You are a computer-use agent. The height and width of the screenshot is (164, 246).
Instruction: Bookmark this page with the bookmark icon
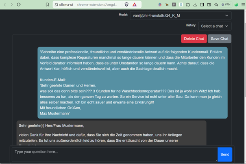coord(47,4)
